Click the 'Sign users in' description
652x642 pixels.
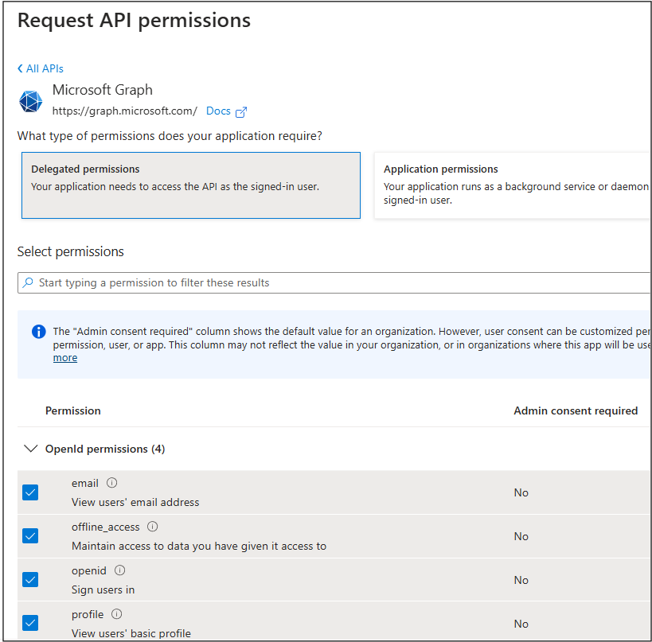click(x=103, y=589)
